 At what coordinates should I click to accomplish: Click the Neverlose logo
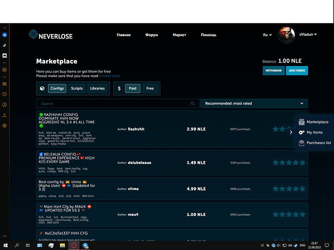coord(51,34)
